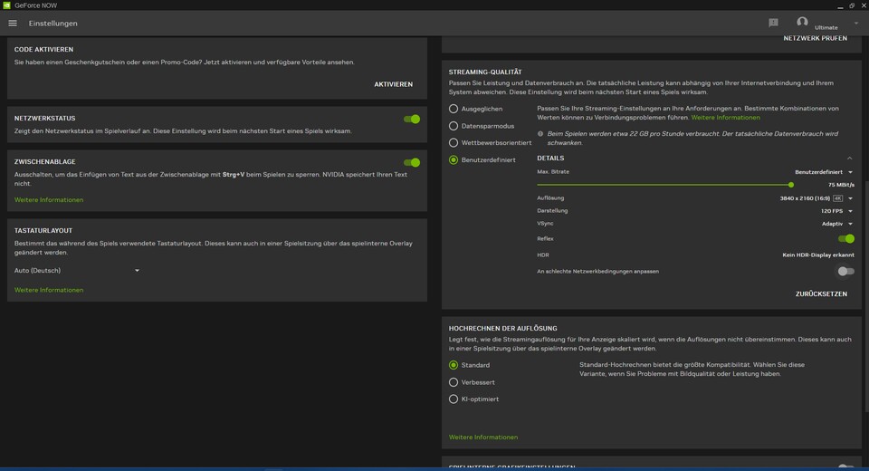Screen dimensions: 869x471
Task: Open Weitere Informationen link under Tastaturlayout
Action: pos(49,290)
